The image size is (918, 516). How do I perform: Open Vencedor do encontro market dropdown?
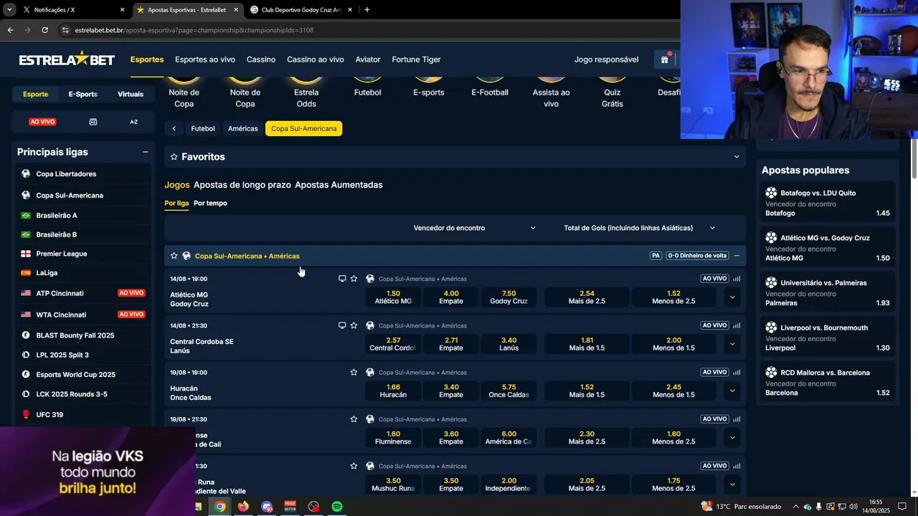(475, 228)
